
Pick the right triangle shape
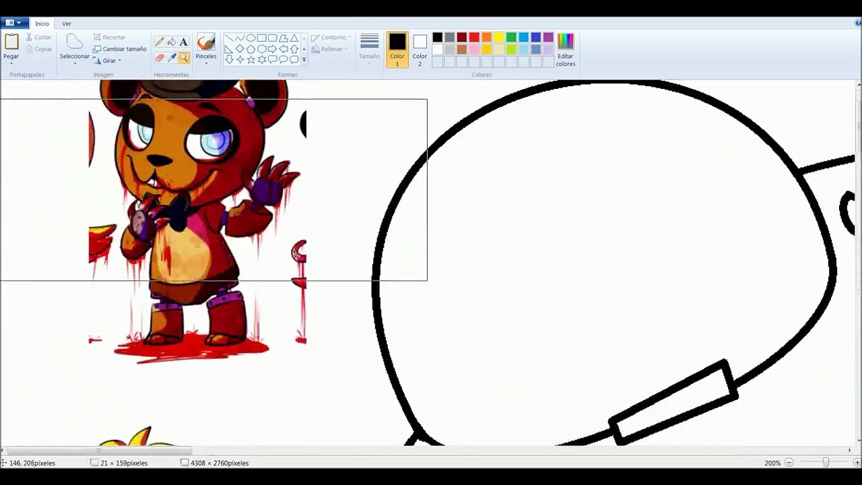[228, 49]
